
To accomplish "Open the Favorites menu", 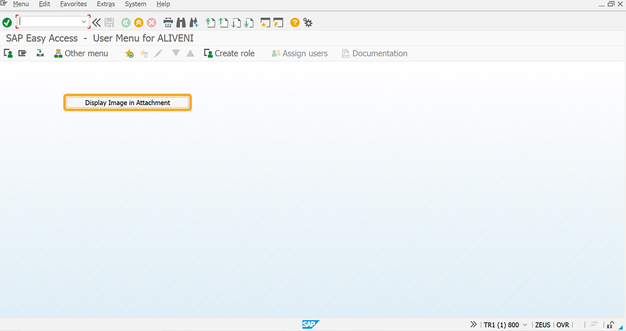I will tap(74, 4).
